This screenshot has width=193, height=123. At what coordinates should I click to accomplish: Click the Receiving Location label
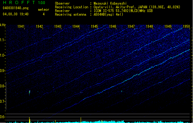(x=71, y=7)
